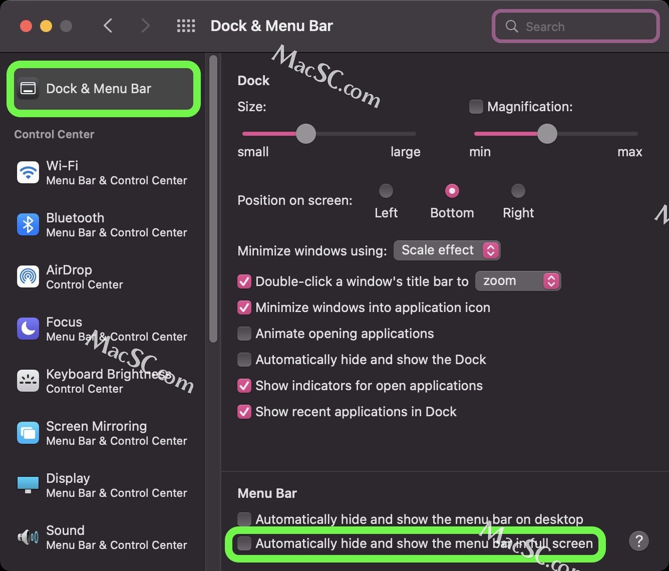
Task: Click the Screen Mirroring icon
Action: coord(28,433)
